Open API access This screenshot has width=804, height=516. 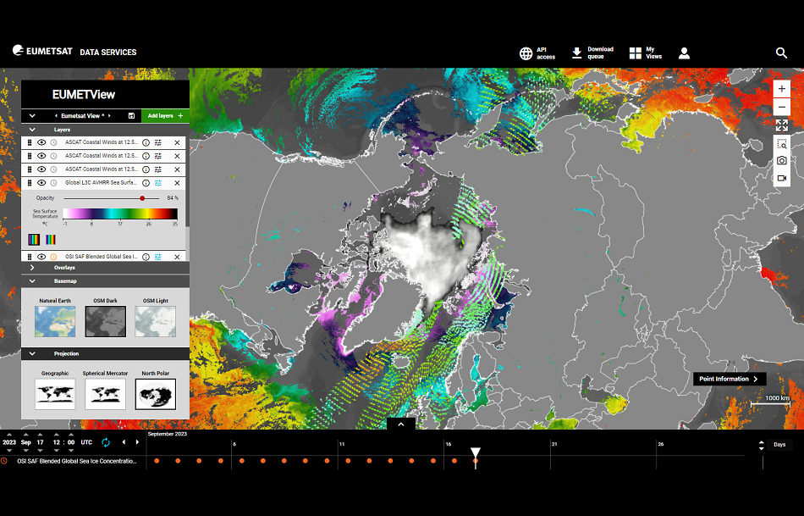pos(537,53)
